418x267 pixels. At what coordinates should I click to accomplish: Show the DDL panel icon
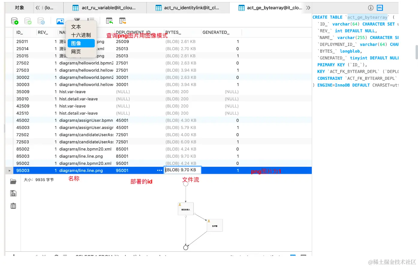(380, 8)
